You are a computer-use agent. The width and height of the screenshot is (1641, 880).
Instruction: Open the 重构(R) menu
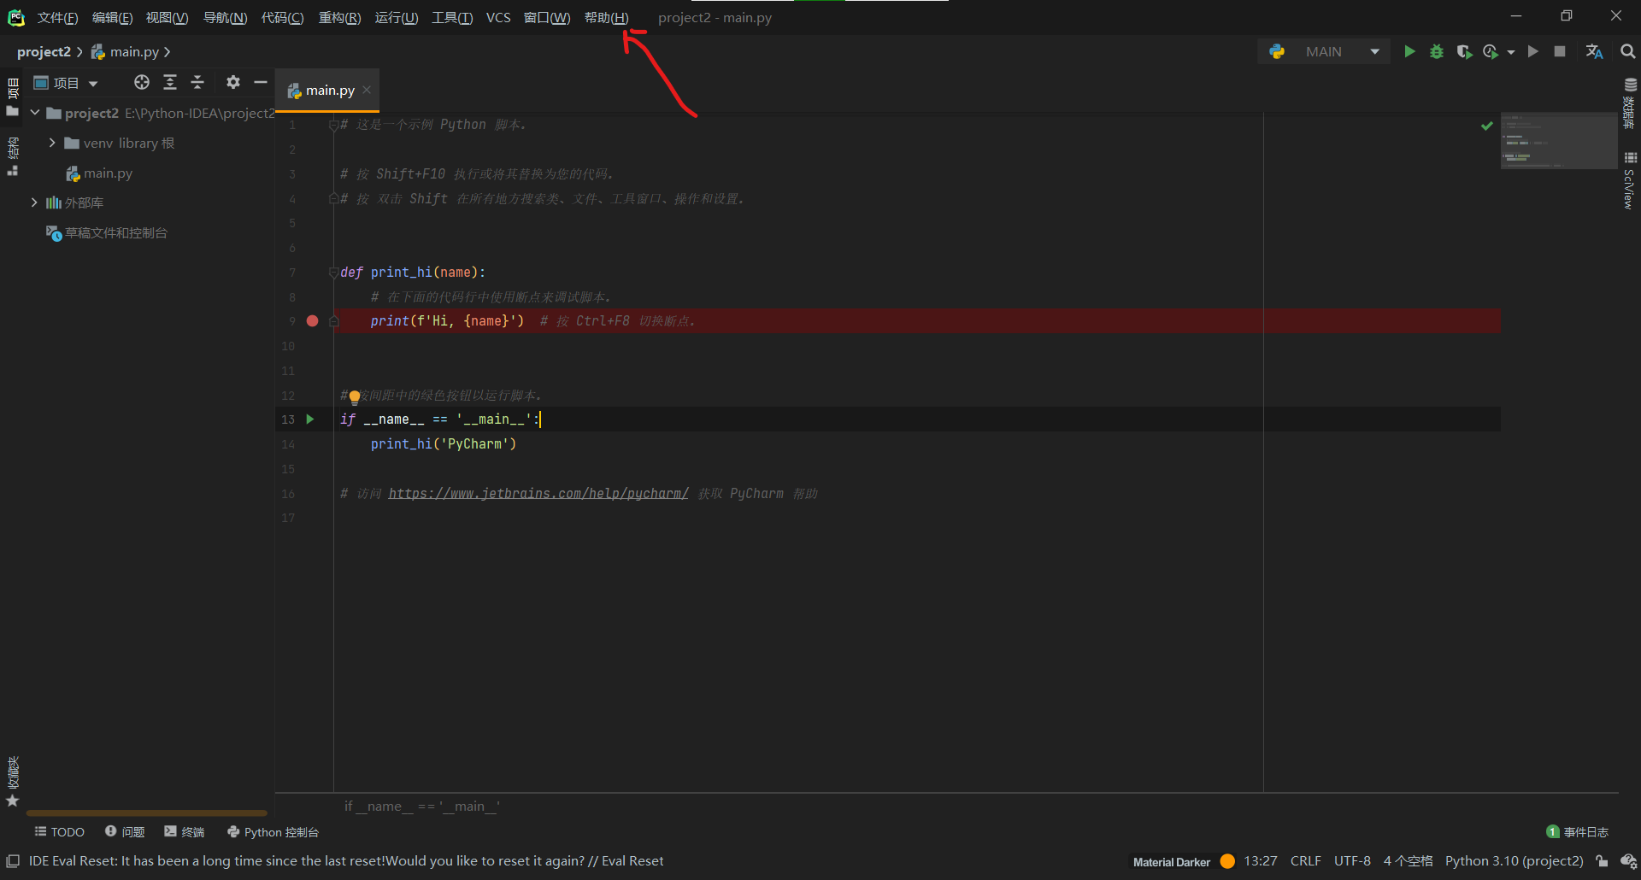pyautogui.click(x=339, y=18)
